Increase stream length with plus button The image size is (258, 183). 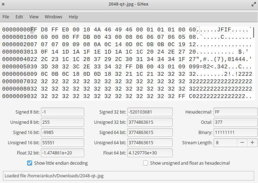(x=252, y=143)
